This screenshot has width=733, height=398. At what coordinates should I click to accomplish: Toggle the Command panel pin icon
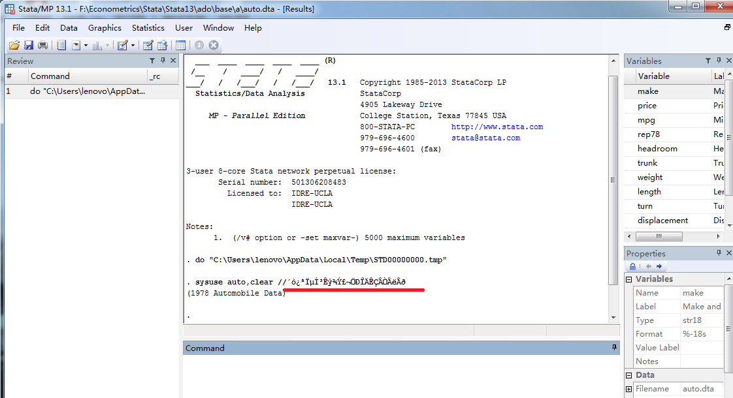pyautogui.click(x=614, y=348)
